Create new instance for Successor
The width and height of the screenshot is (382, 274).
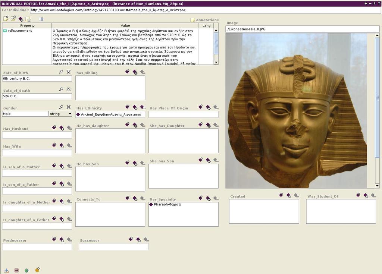[131, 239]
